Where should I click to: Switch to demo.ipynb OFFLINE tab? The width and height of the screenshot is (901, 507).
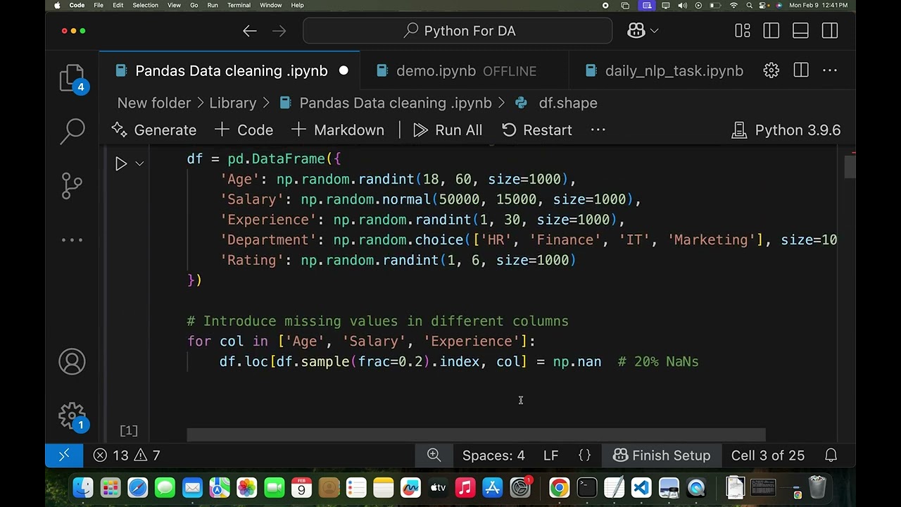(x=466, y=71)
